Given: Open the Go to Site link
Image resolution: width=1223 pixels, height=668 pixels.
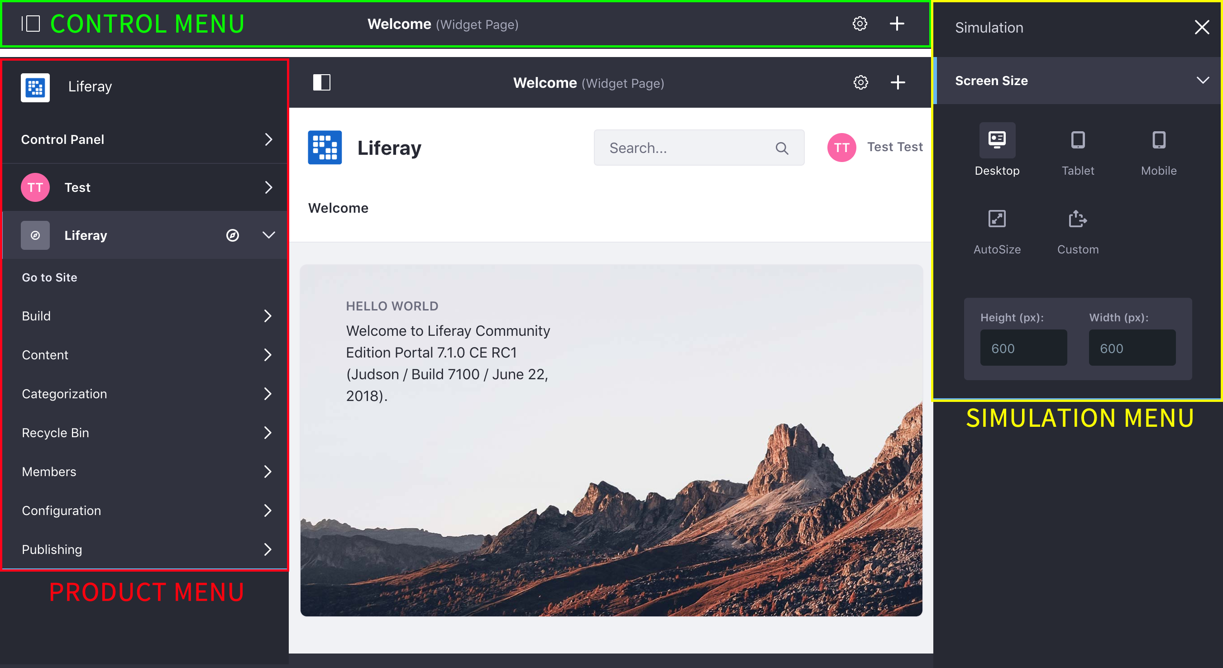Looking at the screenshot, I should [49, 277].
